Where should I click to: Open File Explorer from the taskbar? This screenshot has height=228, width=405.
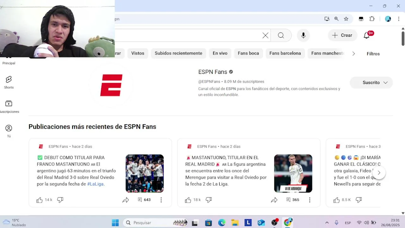(235, 223)
